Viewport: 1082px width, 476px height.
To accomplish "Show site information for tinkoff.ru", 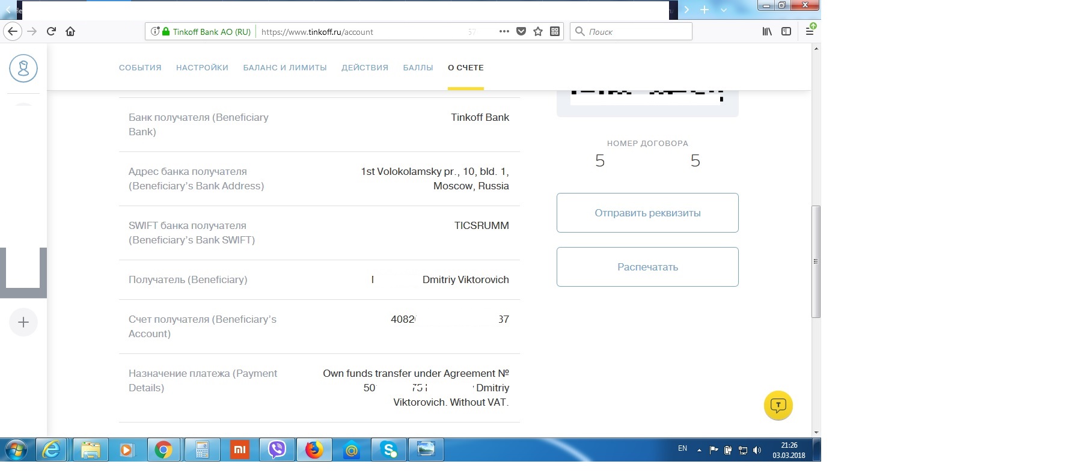I will 155,31.
